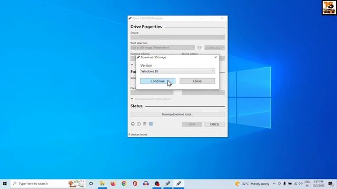Click the ENG IN language indicator
Screen dimensions: 337x189
click(x=307, y=184)
